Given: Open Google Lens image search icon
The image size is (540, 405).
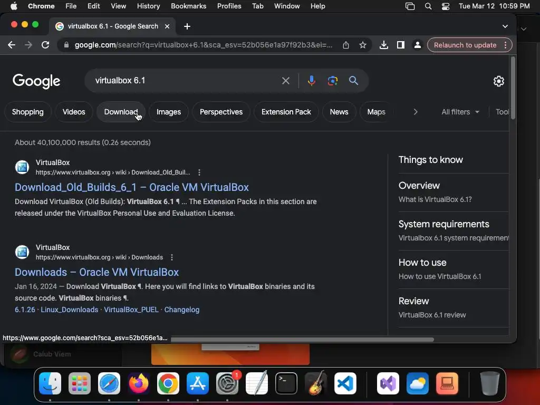Looking at the screenshot, I should 332,81.
